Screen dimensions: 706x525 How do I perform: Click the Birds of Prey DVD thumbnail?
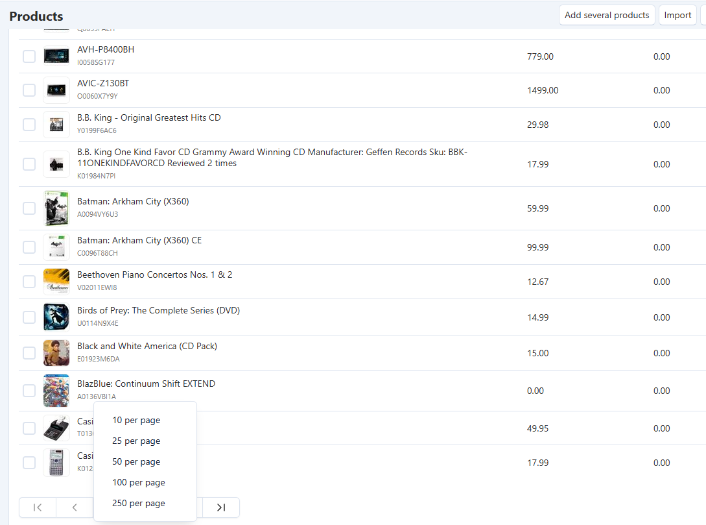56,317
